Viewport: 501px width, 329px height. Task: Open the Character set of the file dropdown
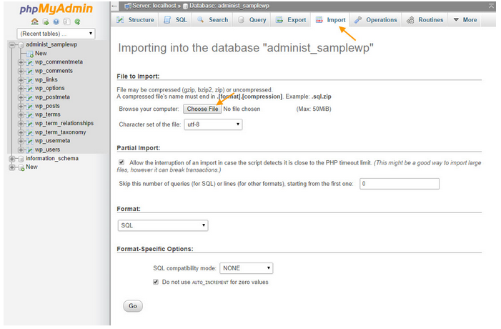point(213,124)
